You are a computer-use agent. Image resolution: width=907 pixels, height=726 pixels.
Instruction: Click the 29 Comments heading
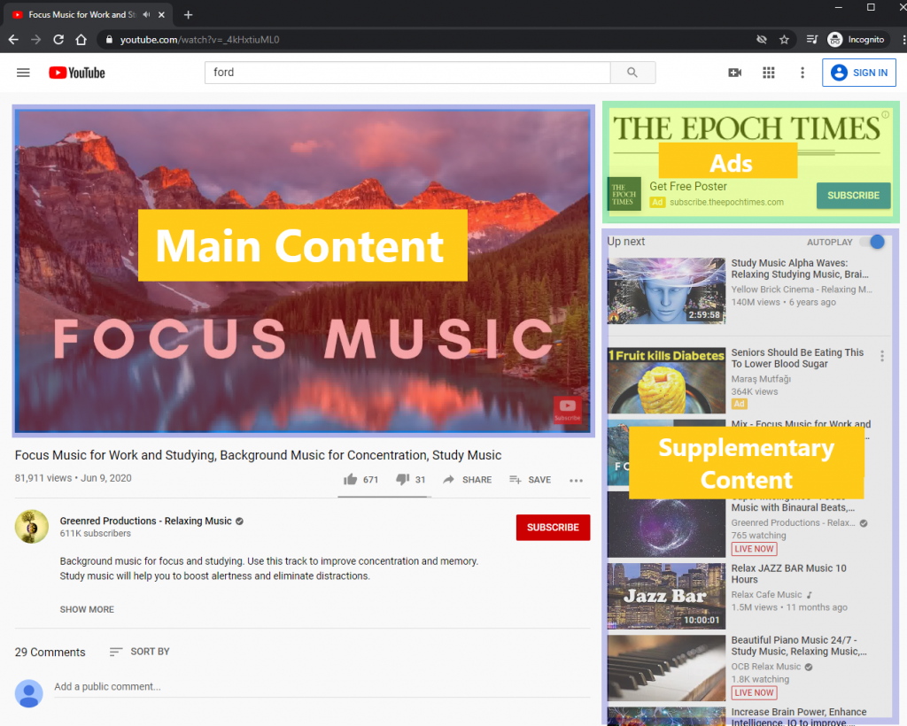50,652
